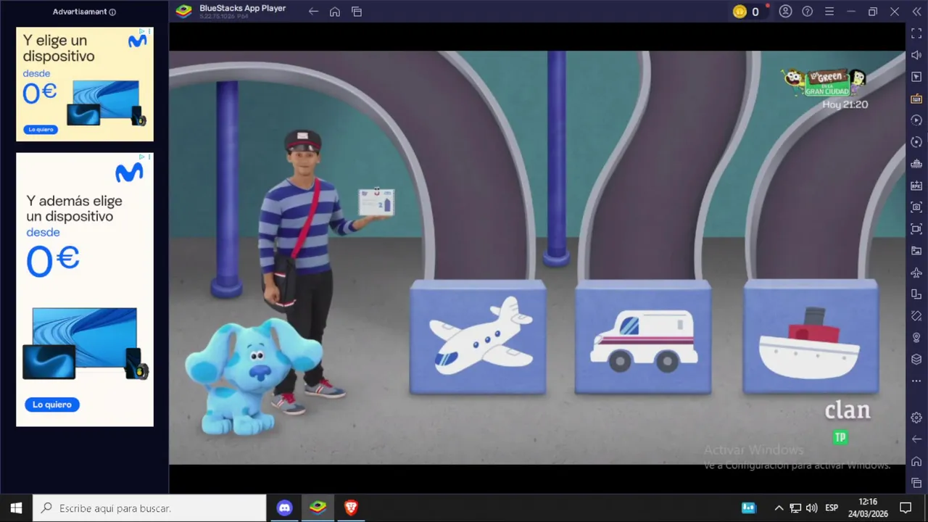The height and width of the screenshot is (522, 928).
Task: Enter full screen from sidebar
Action: click(916, 33)
